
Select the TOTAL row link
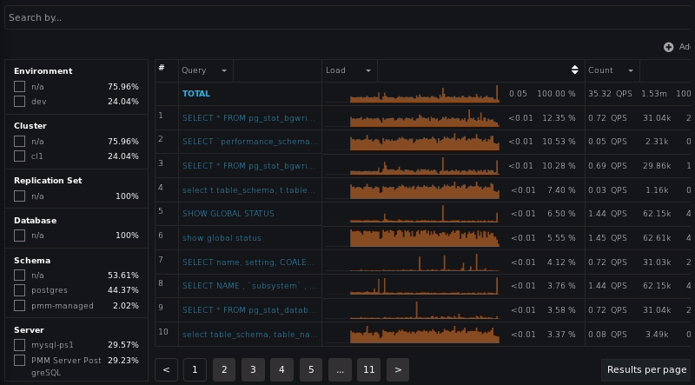point(196,94)
